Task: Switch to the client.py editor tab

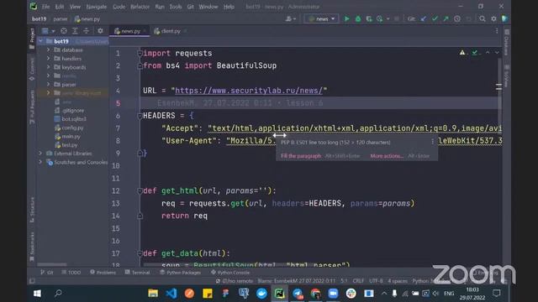Action: [x=170, y=31]
